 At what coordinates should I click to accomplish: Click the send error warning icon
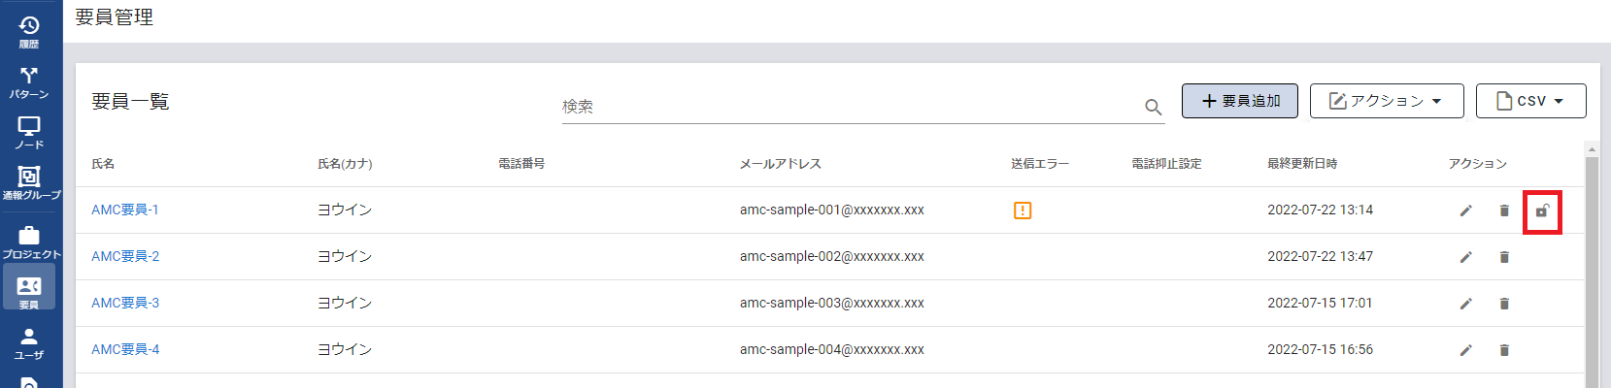[1022, 210]
